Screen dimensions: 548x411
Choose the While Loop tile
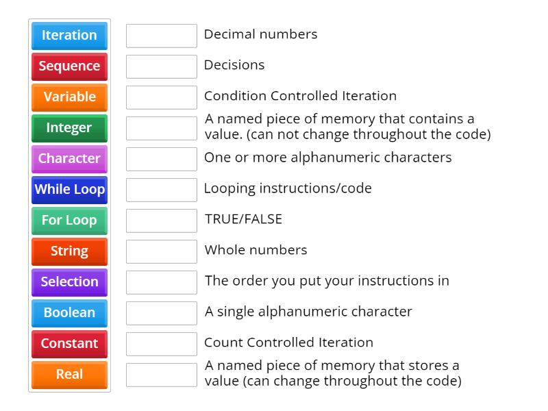pos(69,189)
